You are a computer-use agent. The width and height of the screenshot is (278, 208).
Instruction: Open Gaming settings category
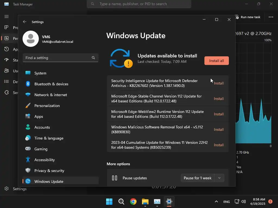pyautogui.click(x=61, y=149)
